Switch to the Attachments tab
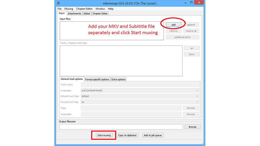 pyautogui.click(x=74, y=14)
